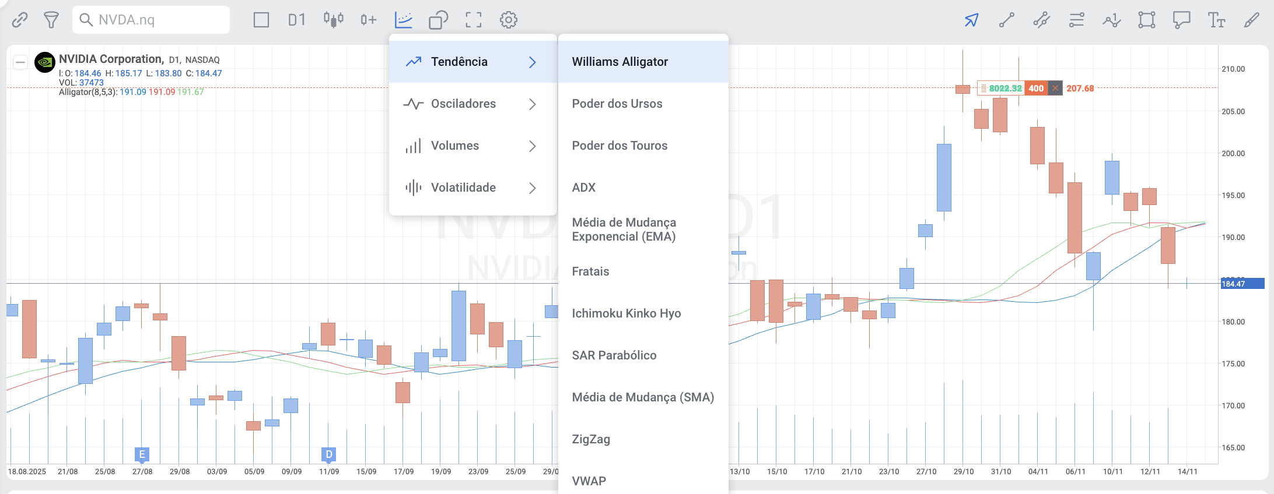This screenshot has width=1274, height=494.
Task: Select the trend line drawing tool
Action: point(1007,20)
